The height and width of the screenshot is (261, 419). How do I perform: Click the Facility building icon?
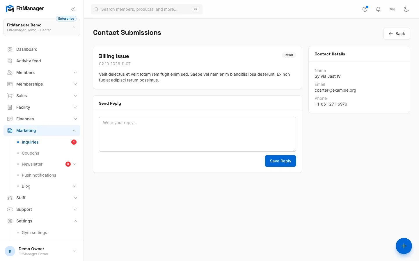pyautogui.click(x=10, y=107)
